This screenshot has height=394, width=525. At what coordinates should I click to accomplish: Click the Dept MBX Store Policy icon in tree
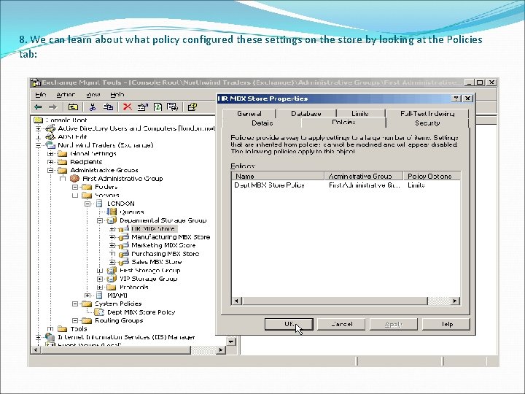click(99, 312)
